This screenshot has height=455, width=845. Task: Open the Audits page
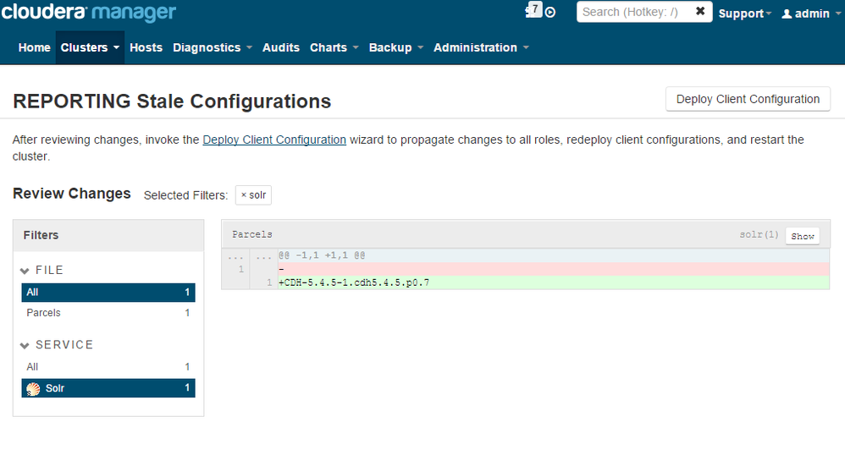coord(280,47)
